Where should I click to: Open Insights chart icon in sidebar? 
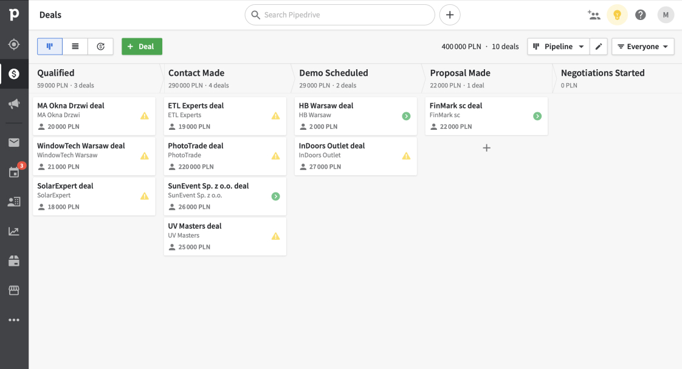14,231
